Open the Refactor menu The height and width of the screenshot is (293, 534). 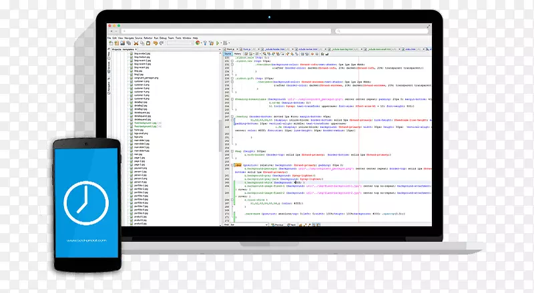[149, 37]
